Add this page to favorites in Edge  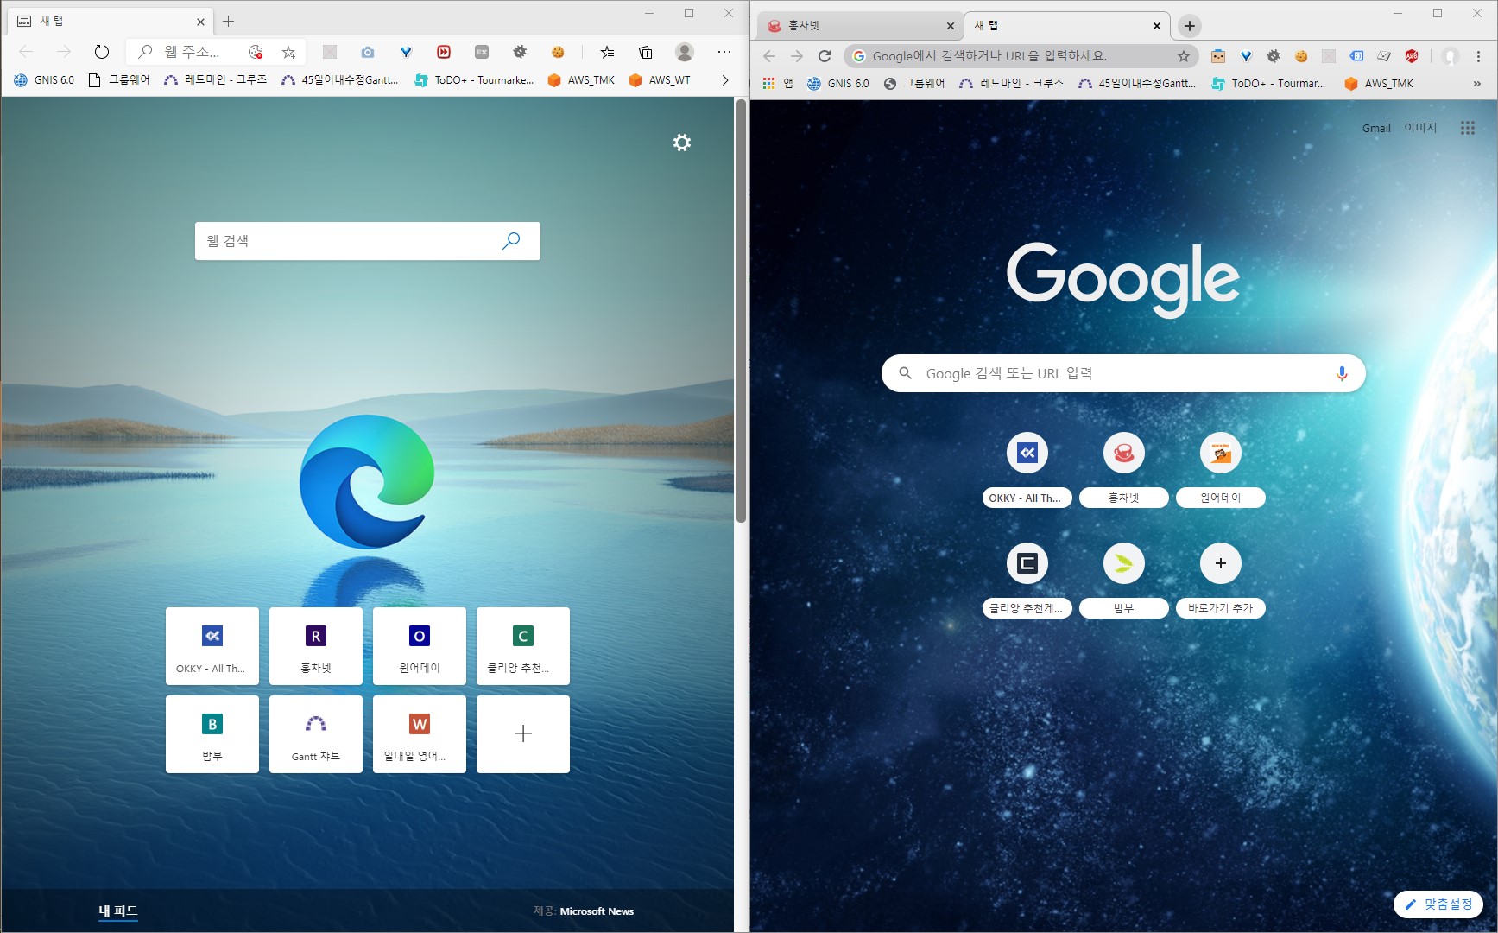click(x=288, y=52)
